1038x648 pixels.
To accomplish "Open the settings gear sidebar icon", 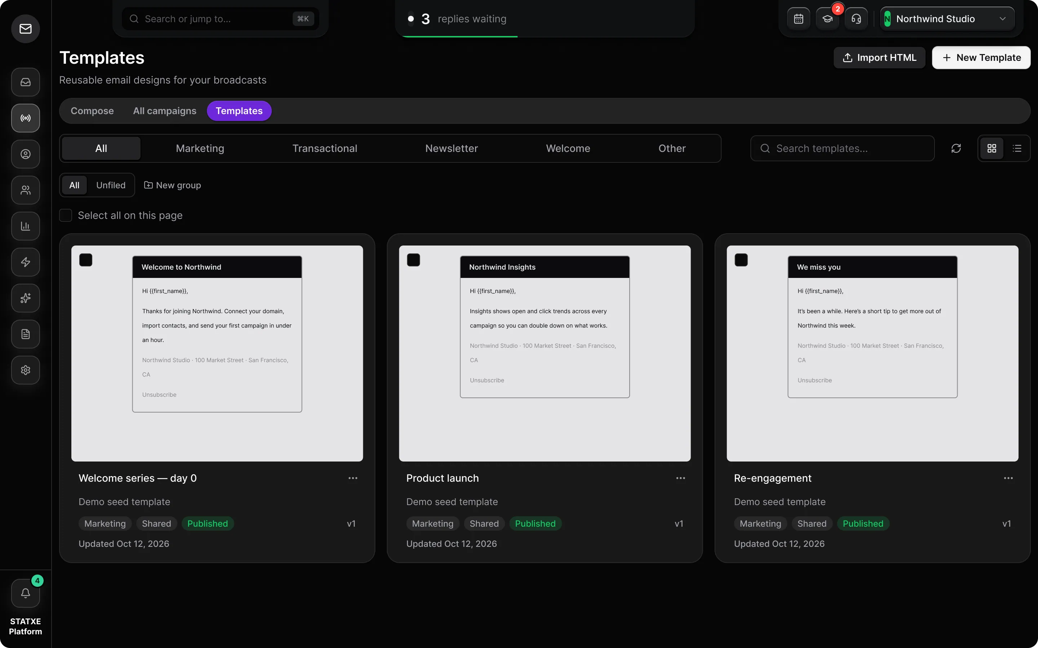I will point(26,370).
